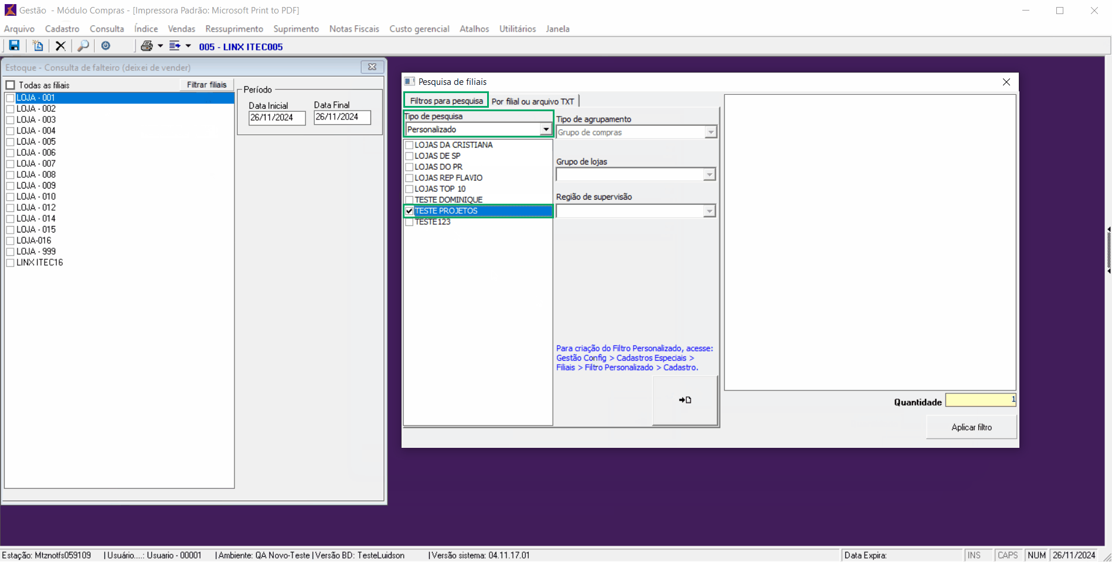Click the Quantidade yellow field
Viewport: 1112px width, 562px height.
[981, 400]
